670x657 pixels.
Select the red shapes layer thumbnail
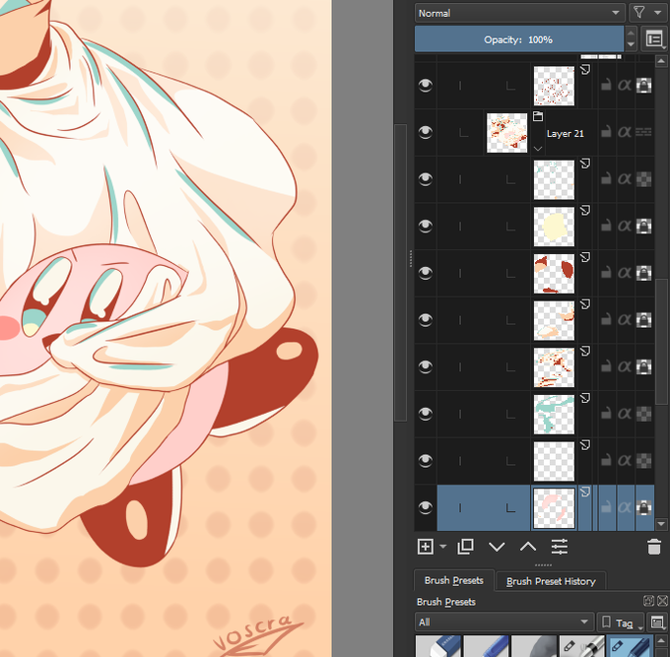point(554,273)
